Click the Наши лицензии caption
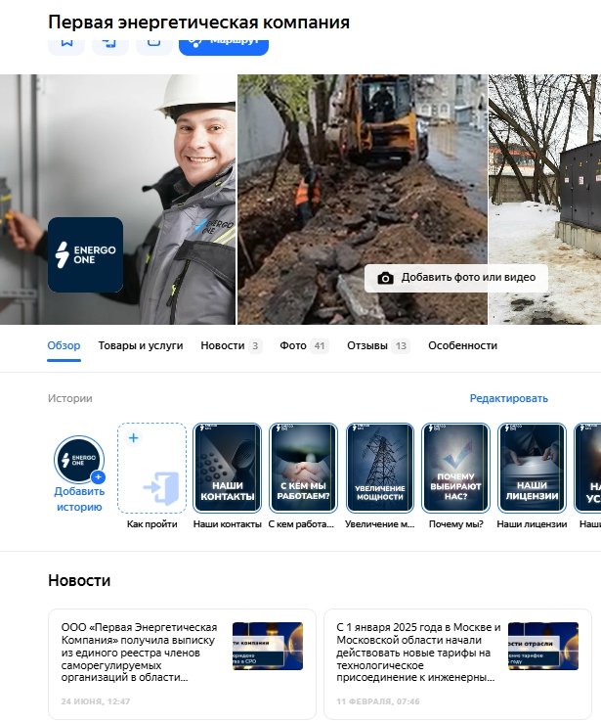601x722 pixels. click(x=532, y=524)
